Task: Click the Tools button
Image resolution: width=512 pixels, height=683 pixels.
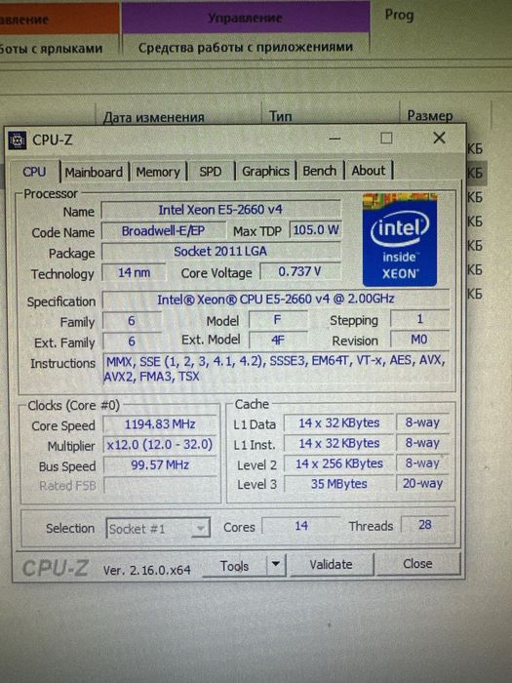Action: click(x=234, y=566)
